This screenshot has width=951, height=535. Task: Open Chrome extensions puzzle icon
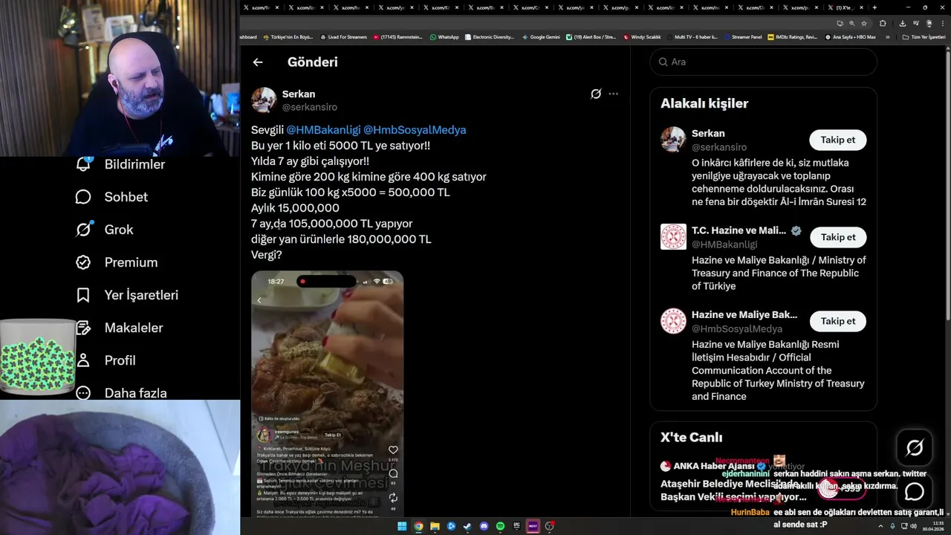pyautogui.click(x=883, y=23)
